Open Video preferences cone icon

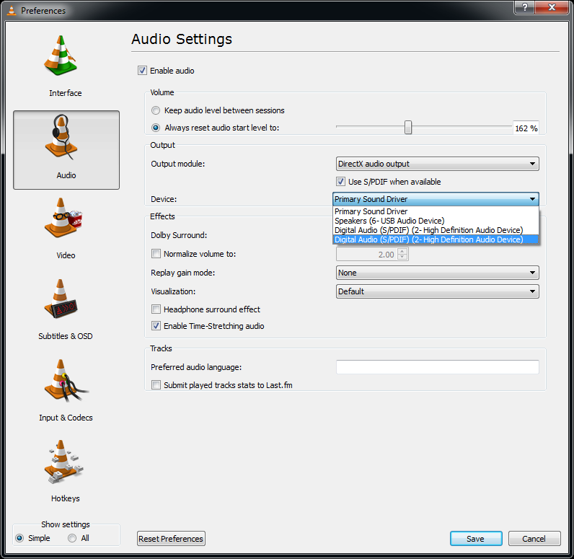pyautogui.click(x=63, y=218)
